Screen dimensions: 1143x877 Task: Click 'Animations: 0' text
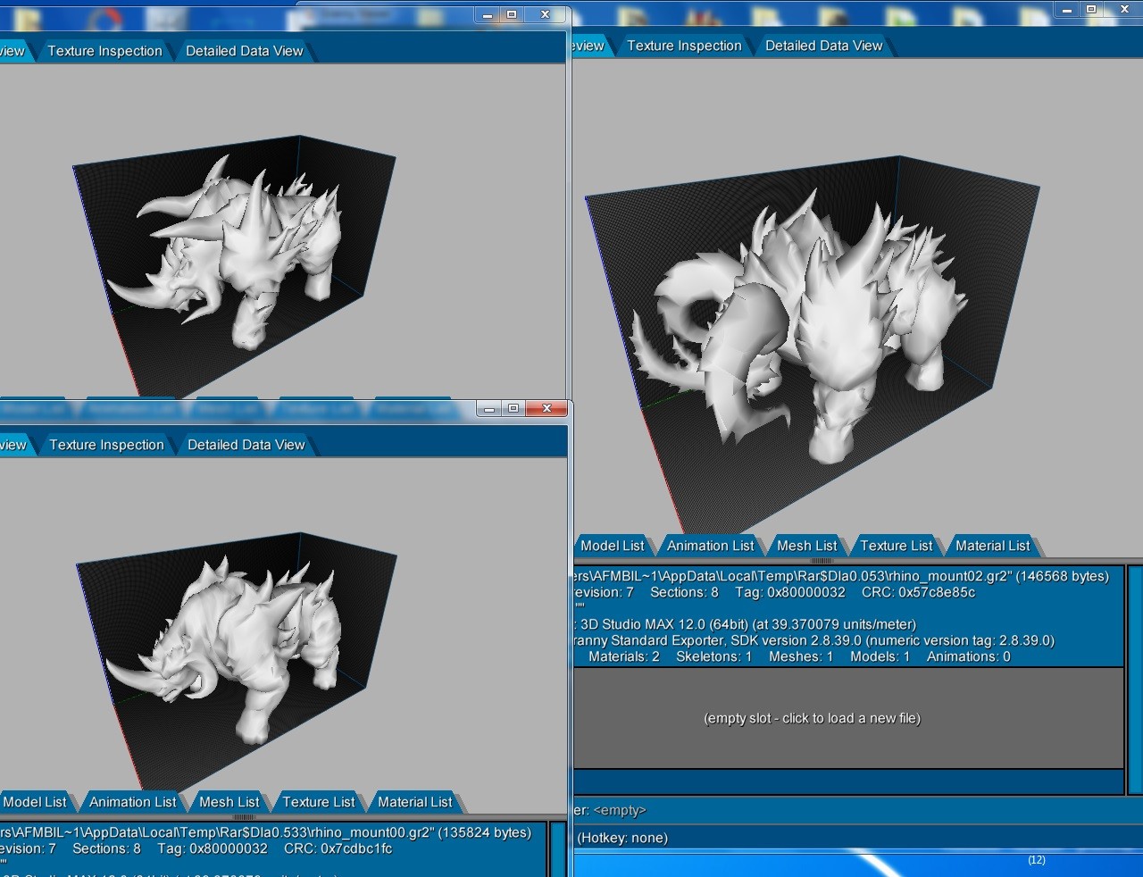tap(968, 656)
